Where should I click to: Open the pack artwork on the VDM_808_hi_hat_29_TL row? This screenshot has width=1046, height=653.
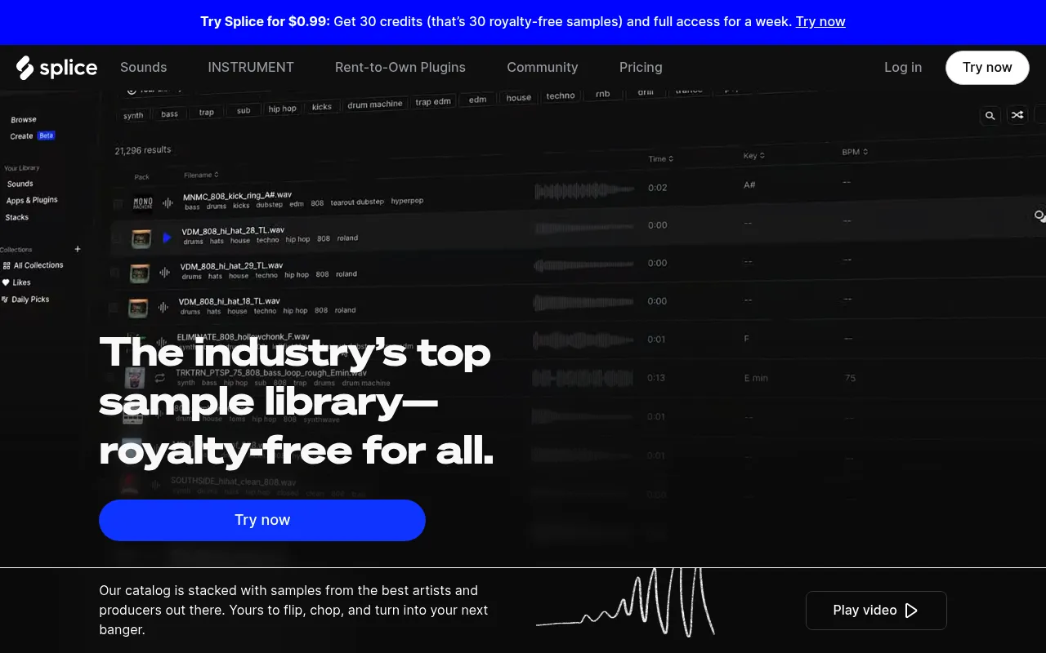pyautogui.click(x=139, y=273)
